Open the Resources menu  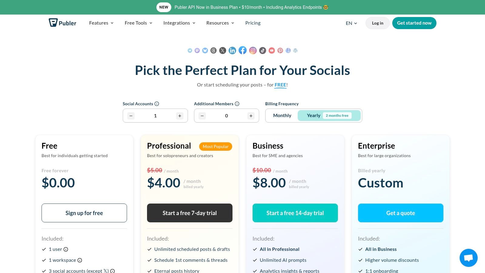(220, 23)
